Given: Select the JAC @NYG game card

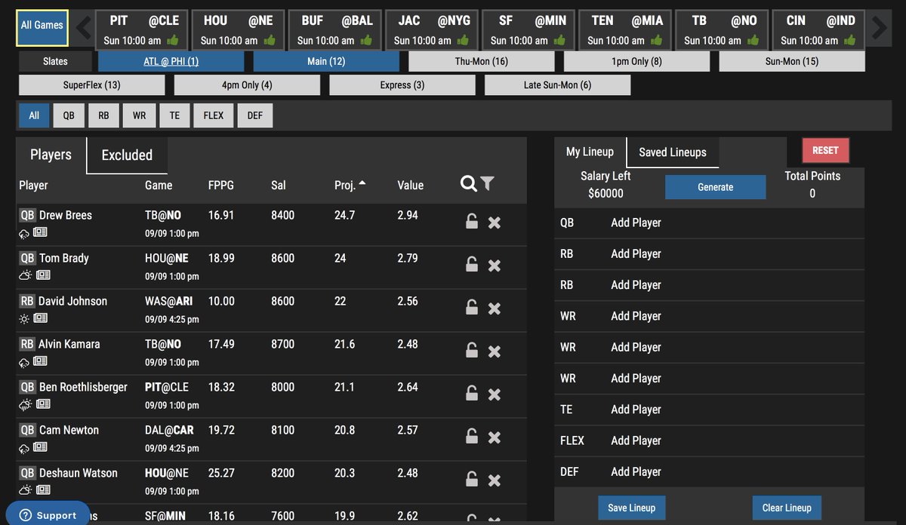Looking at the screenshot, I should pyautogui.click(x=430, y=29).
